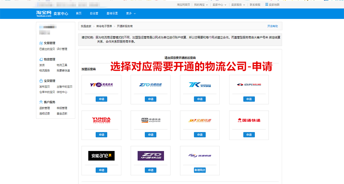344x184 pixels.
Task: Select the UC 优速快递 logo
Action: pos(200,156)
